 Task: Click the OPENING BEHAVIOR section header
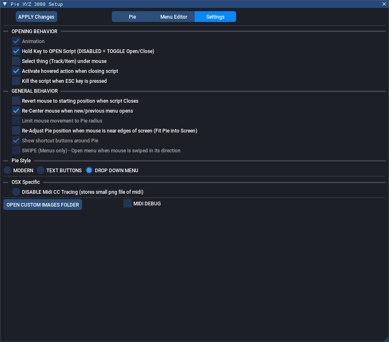click(x=34, y=31)
